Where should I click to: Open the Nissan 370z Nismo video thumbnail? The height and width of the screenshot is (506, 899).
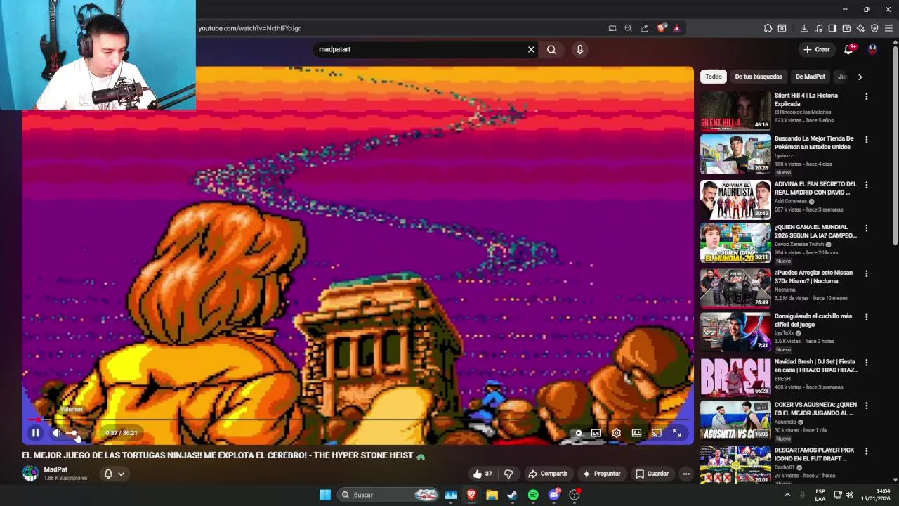pos(735,287)
